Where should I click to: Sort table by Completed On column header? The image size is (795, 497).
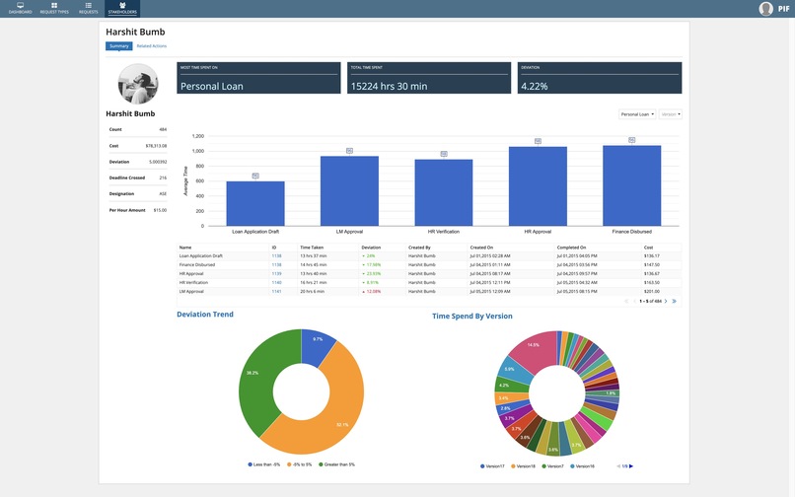point(571,248)
